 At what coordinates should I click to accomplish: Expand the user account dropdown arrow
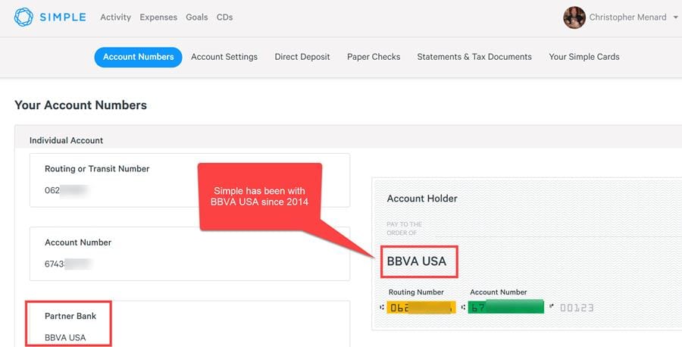tap(675, 17)
